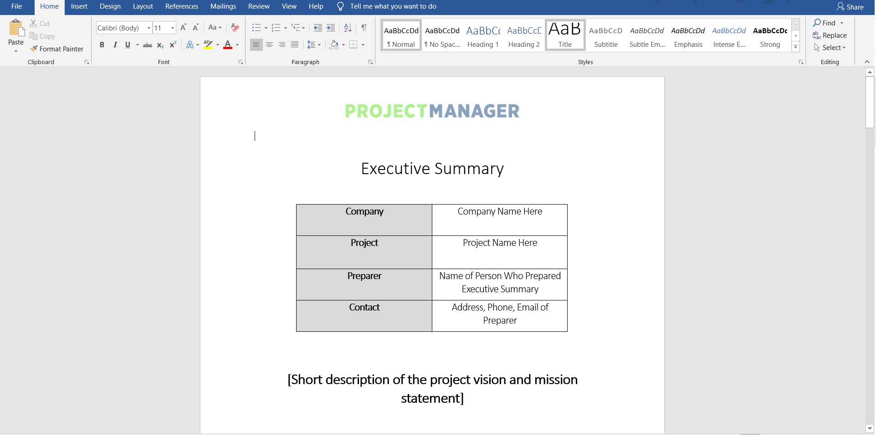Open the font name dropdown
The height and width of the screenshot is (435, 876).
tap(149, 28)
